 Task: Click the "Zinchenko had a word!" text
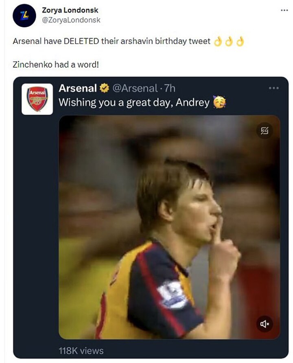tap(56, 65)
